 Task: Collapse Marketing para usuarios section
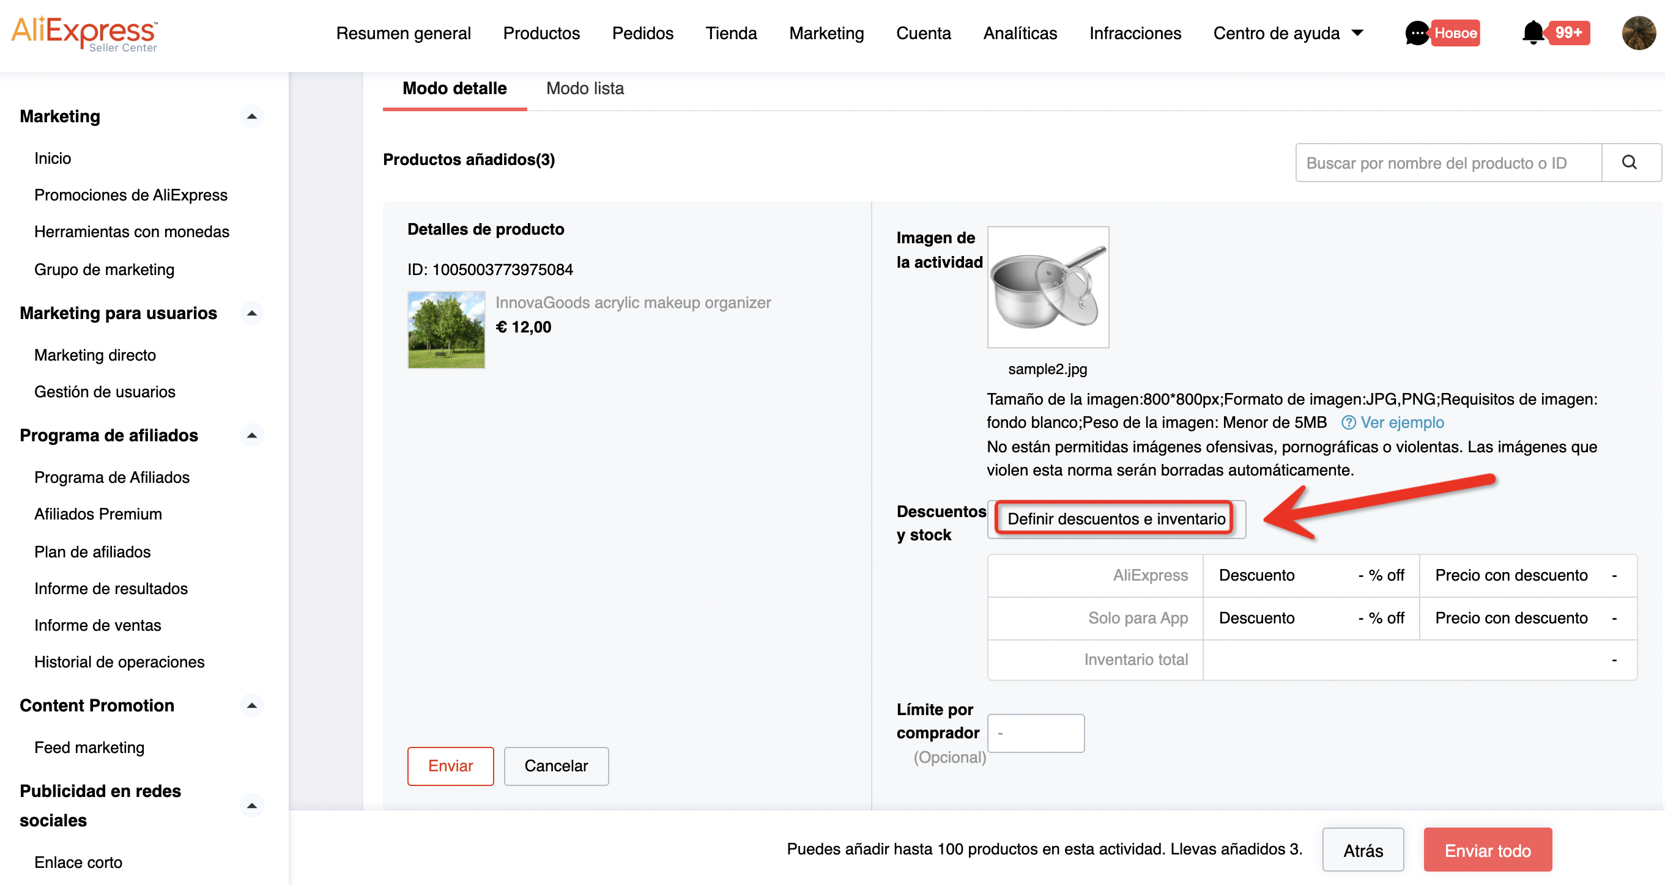[252, 314]
